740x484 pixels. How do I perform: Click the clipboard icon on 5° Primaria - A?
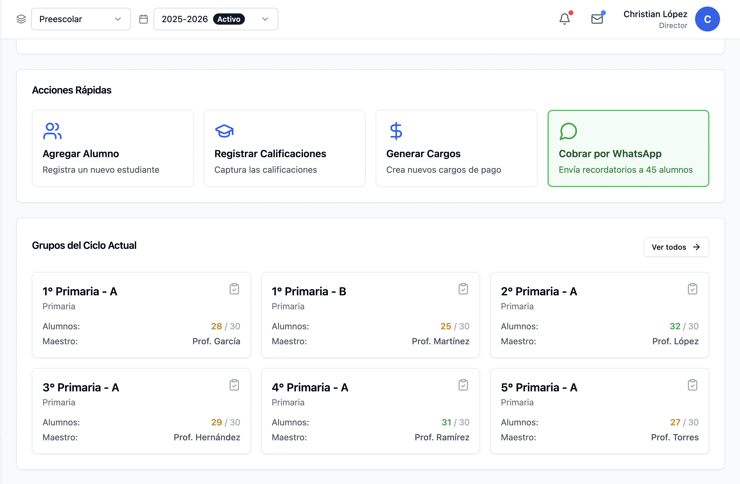[692, 385]
